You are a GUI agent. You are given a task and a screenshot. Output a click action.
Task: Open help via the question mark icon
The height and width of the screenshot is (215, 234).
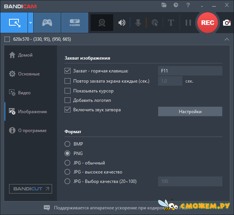click(x=188, y=5)
